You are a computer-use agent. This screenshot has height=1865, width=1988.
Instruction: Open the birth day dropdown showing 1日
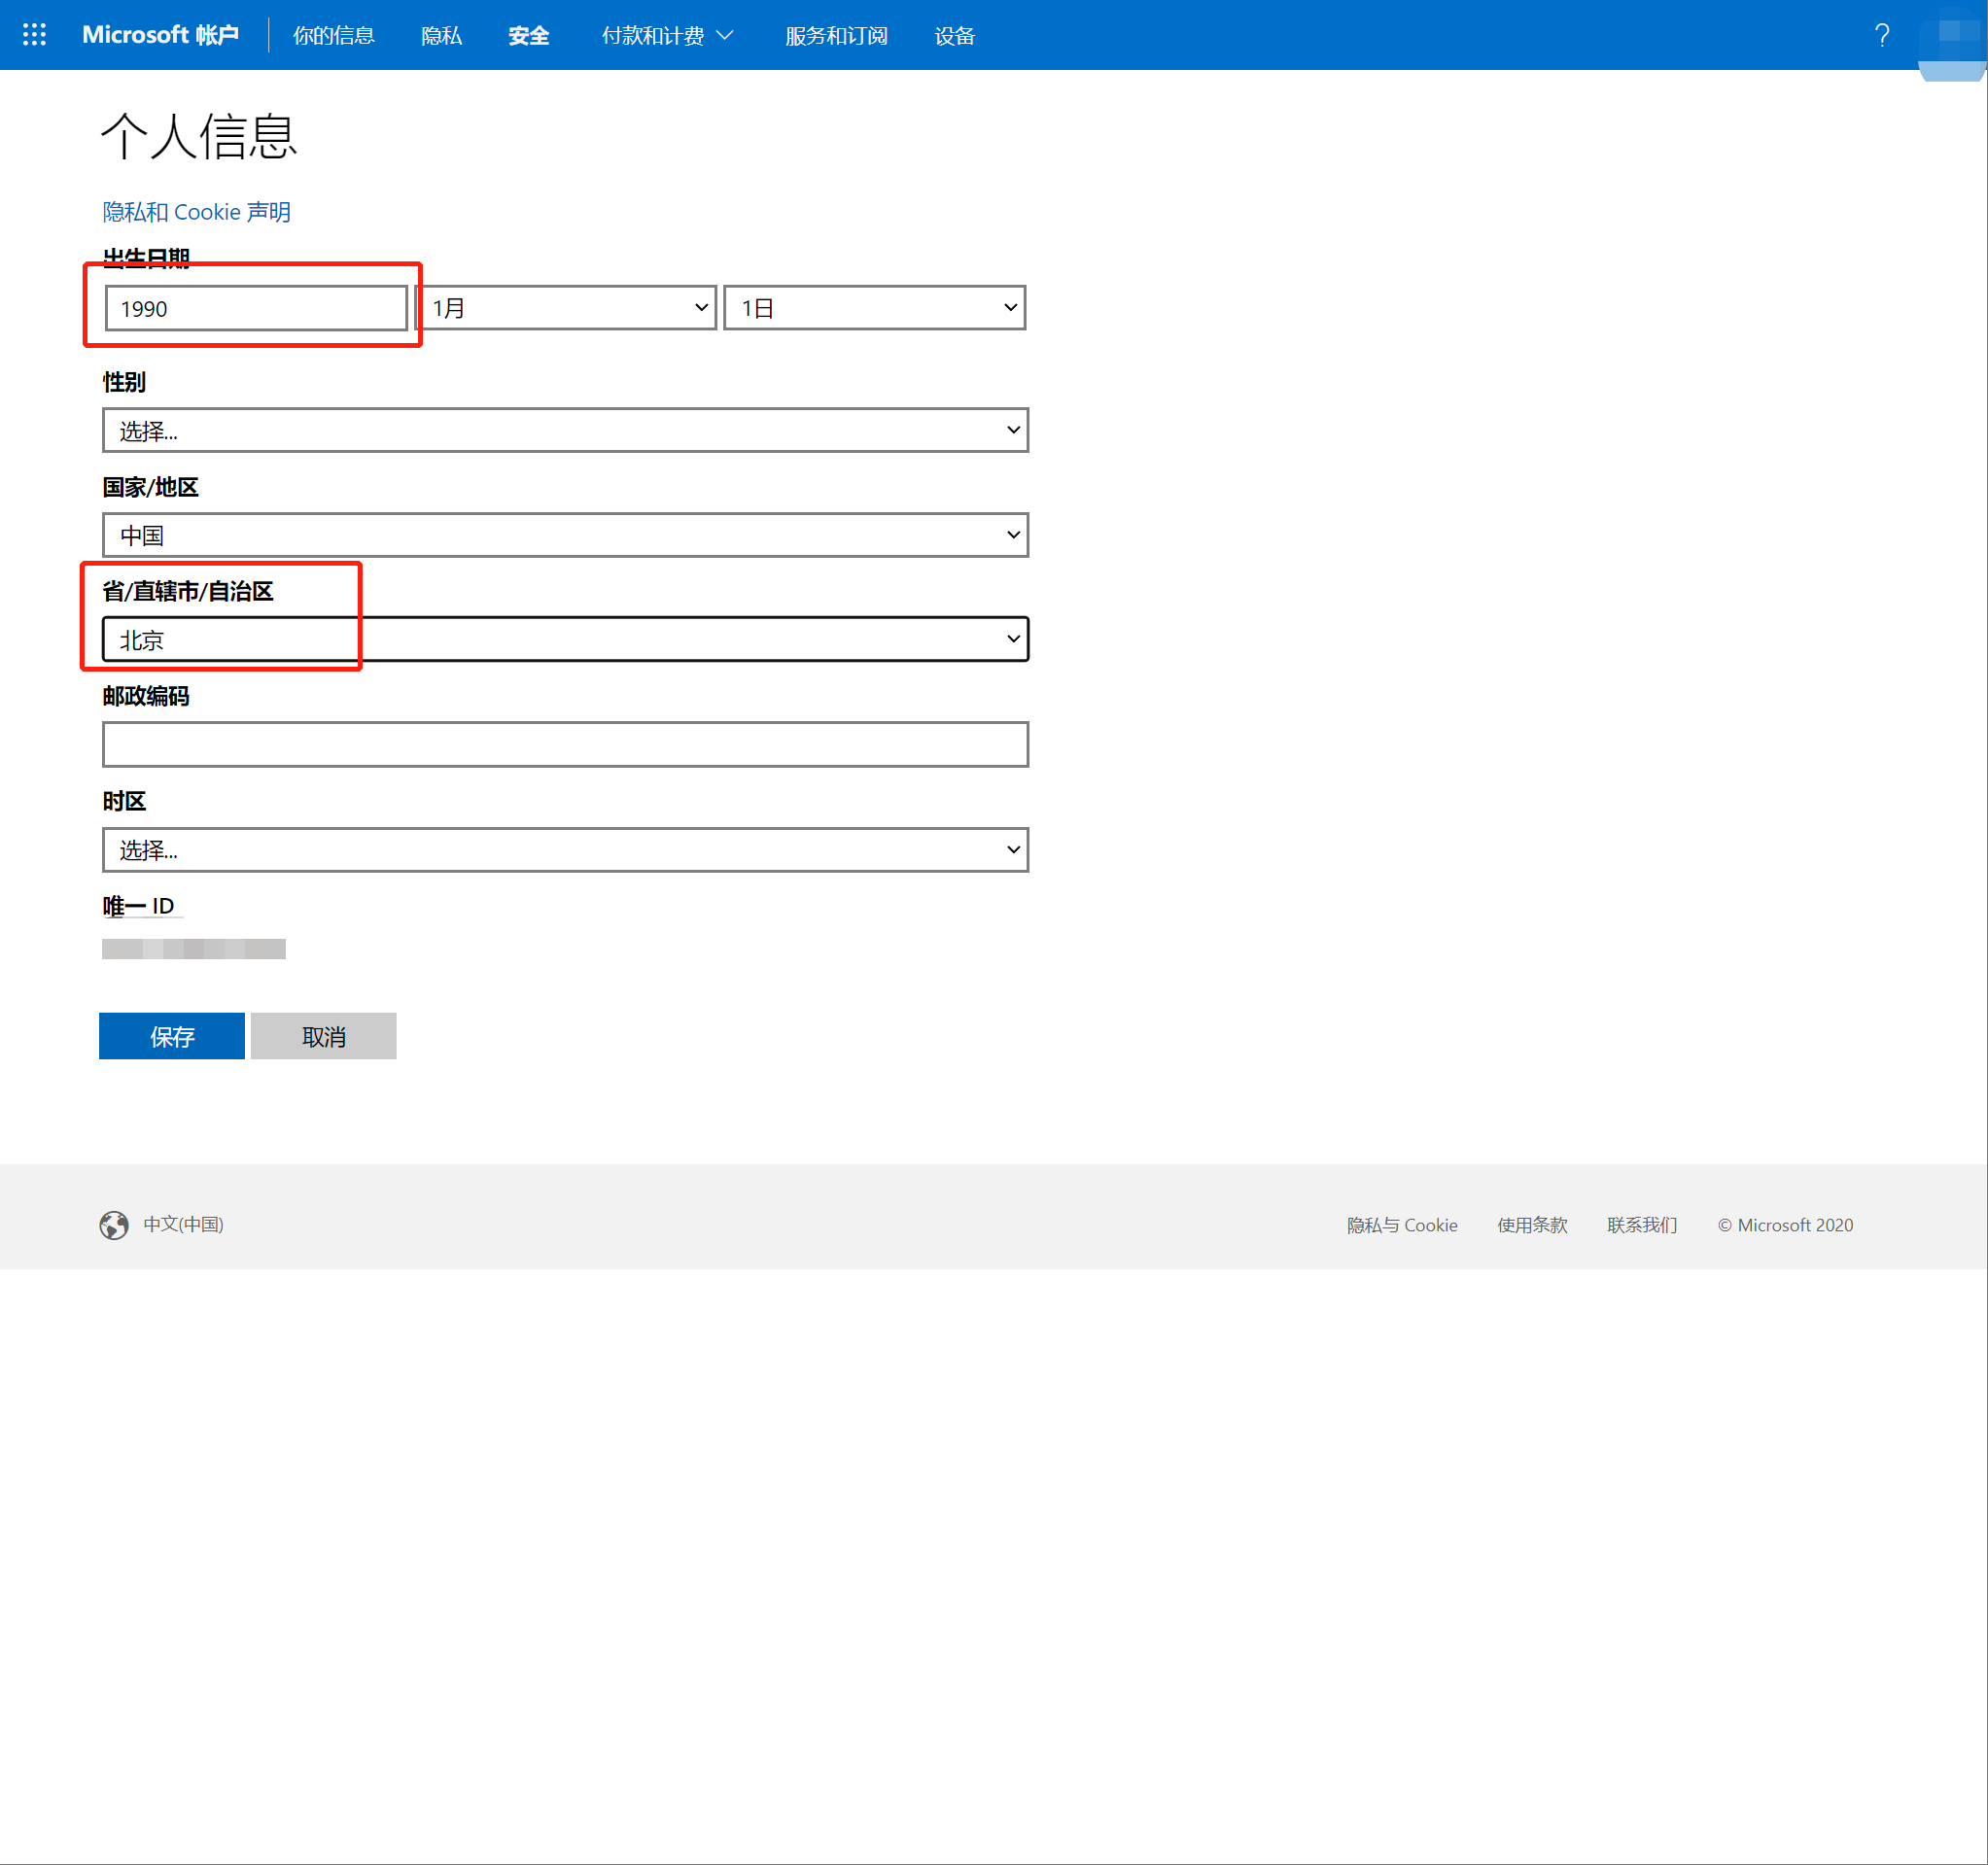874,308
